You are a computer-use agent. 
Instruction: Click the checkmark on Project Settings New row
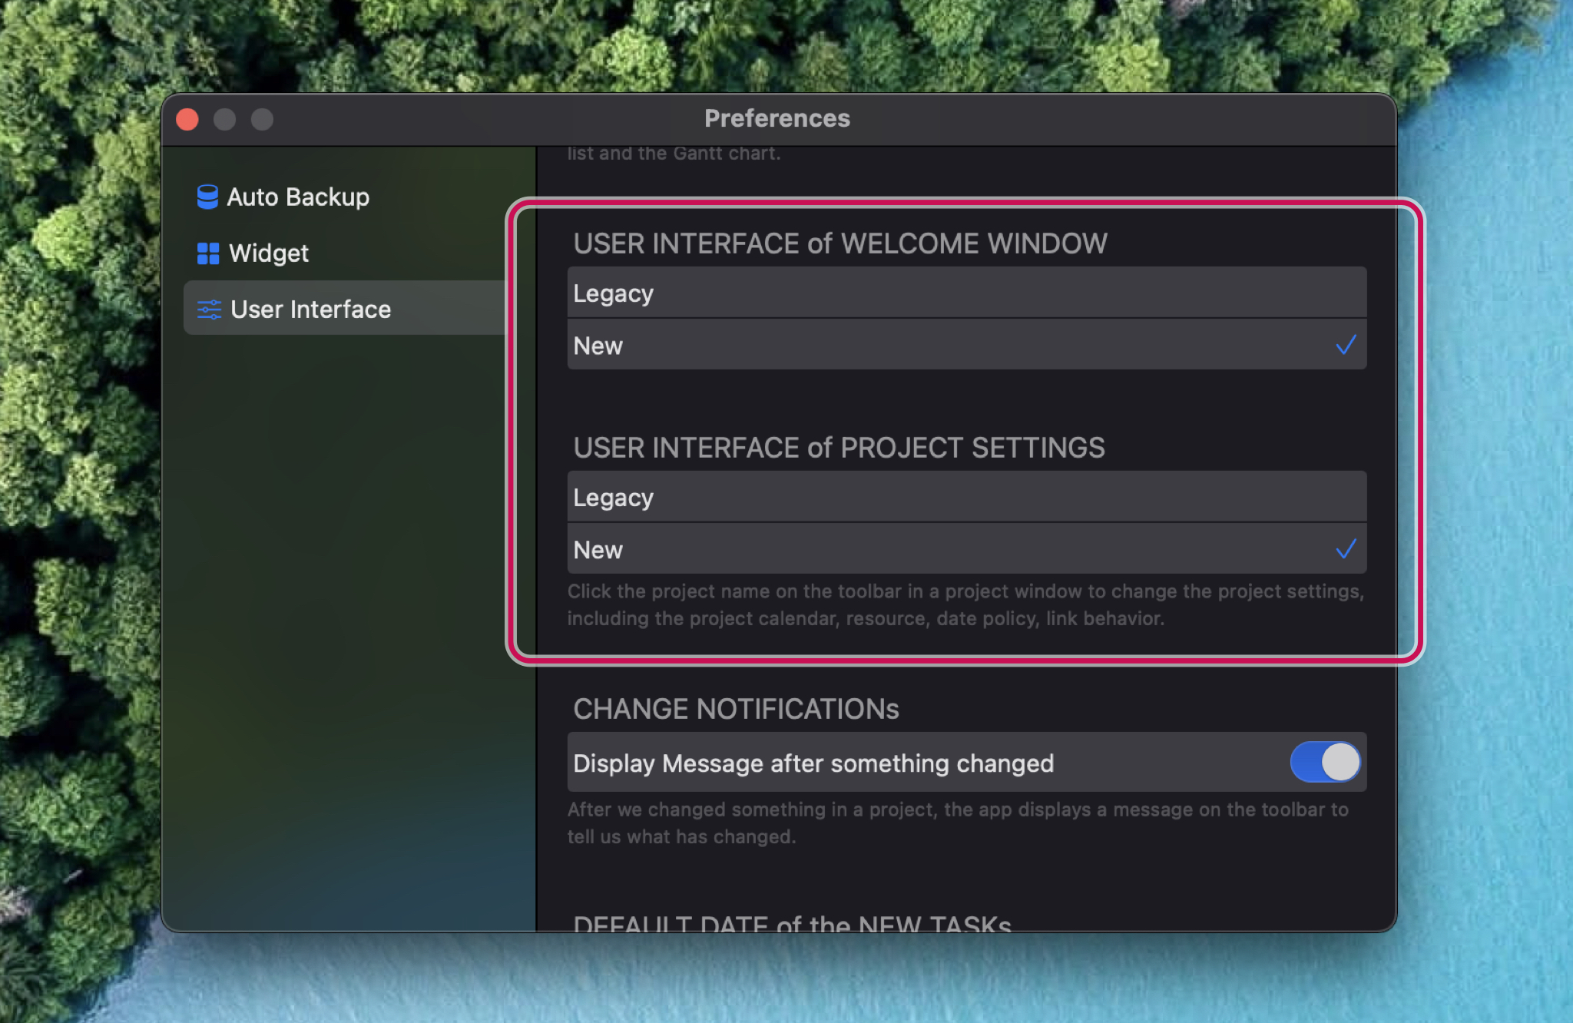click(1346, 549)
